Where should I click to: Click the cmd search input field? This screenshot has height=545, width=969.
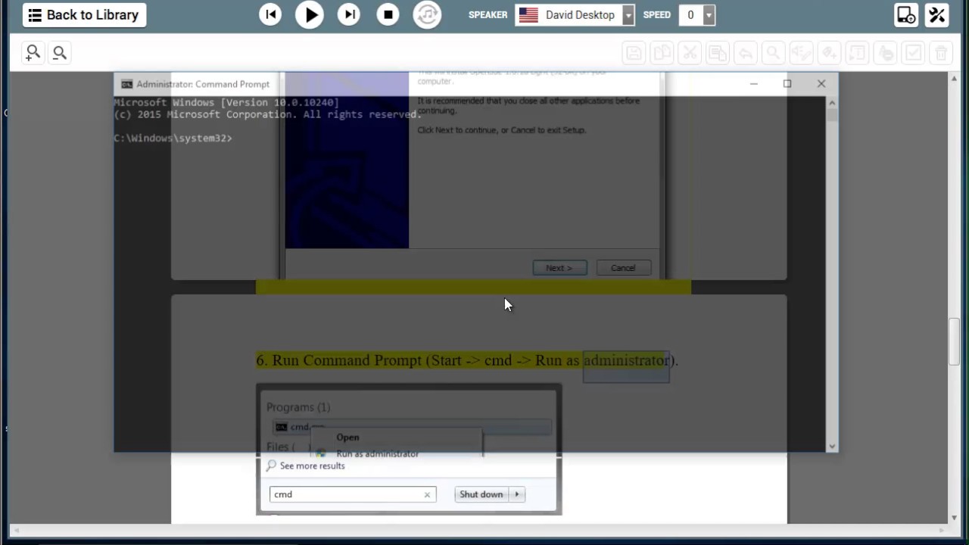coord(353,494)
